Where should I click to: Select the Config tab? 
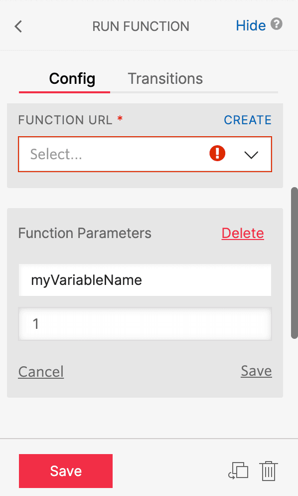(x=71, y=78)
